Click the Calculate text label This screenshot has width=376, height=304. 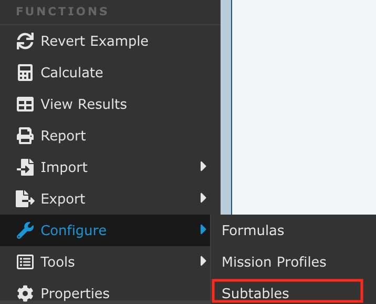[72, 73]
